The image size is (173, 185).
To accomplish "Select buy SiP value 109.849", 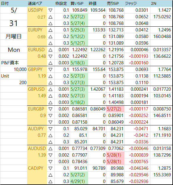I will (79, 10).
